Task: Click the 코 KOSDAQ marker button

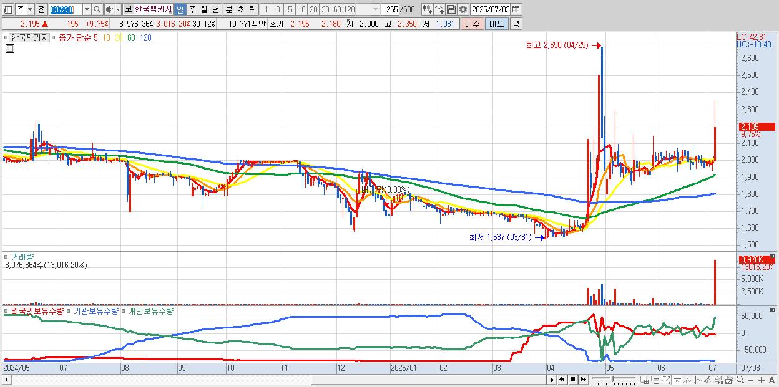Action: 128,9
